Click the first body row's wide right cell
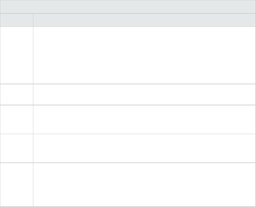 [x=144, y=55]
